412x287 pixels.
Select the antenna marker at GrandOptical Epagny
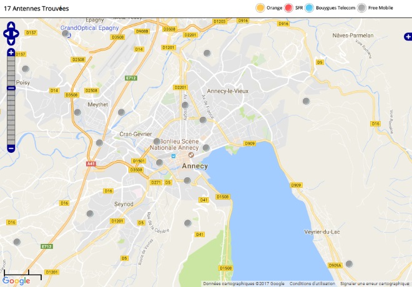click(x=66, y=34)
